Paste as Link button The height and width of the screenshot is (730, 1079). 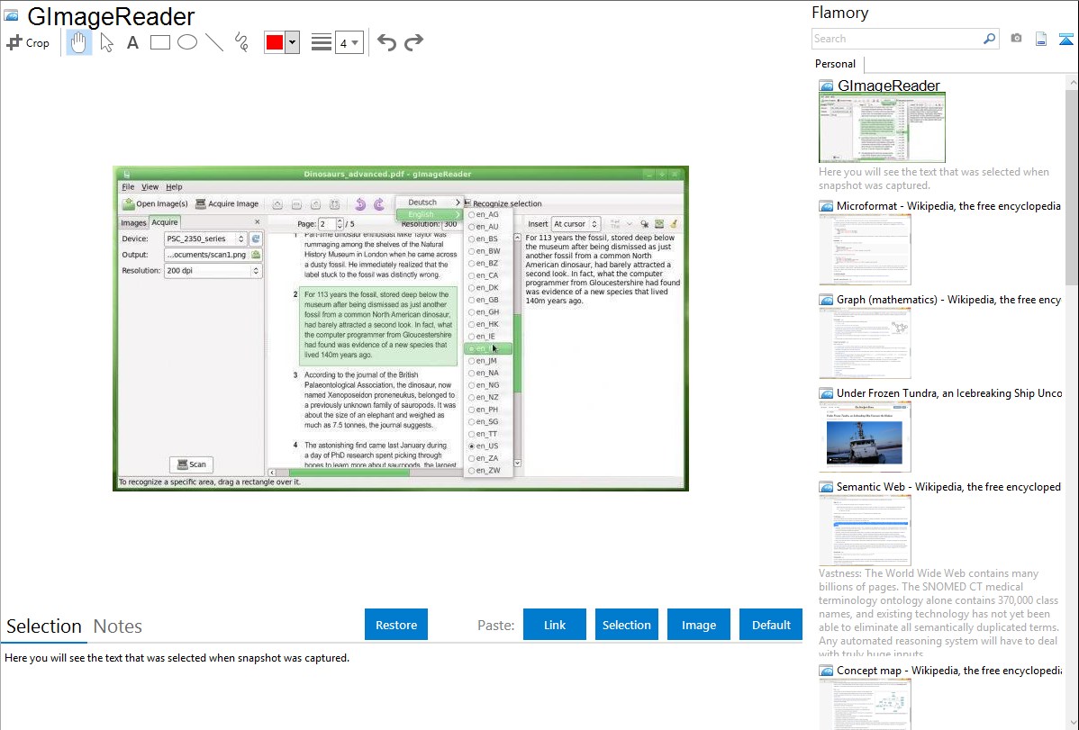click(x=555, y=625)
